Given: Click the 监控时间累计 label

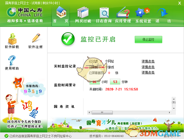Looking at the screenshot, I should click(65, 85).
